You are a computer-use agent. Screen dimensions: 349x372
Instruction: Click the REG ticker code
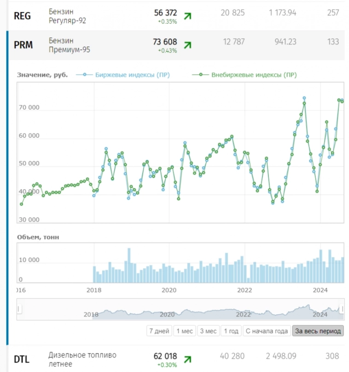(x=23, y=16)
